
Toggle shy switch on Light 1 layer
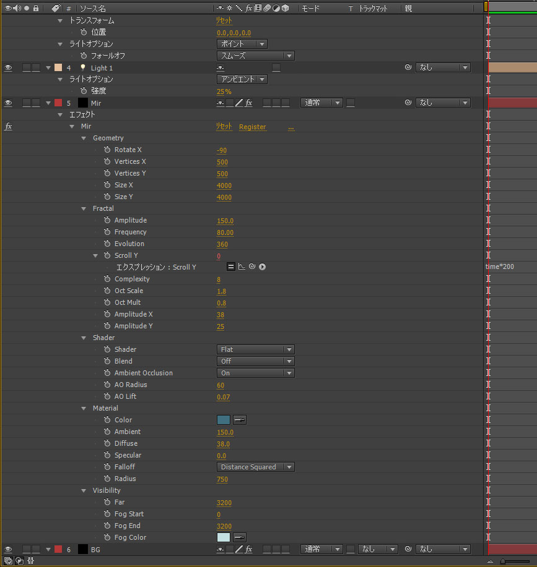(220, 67)
